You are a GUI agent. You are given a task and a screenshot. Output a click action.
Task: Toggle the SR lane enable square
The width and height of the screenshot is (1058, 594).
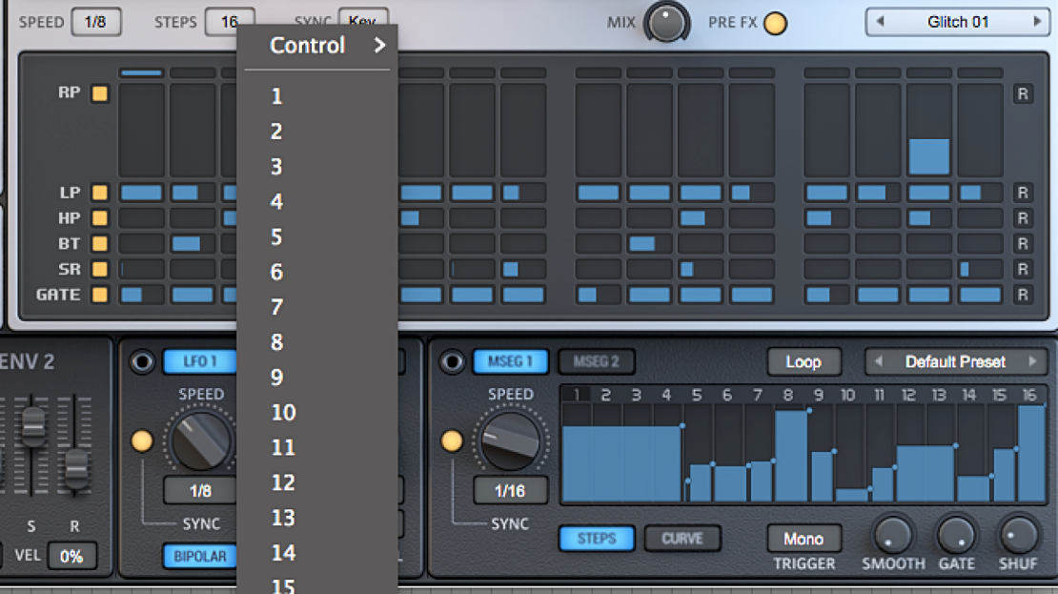[x=100, y=269]
